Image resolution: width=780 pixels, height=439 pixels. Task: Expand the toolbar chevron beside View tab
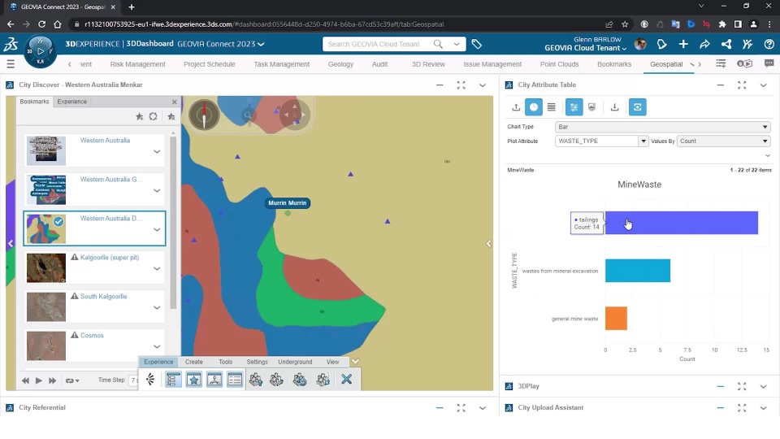point(355,361)
